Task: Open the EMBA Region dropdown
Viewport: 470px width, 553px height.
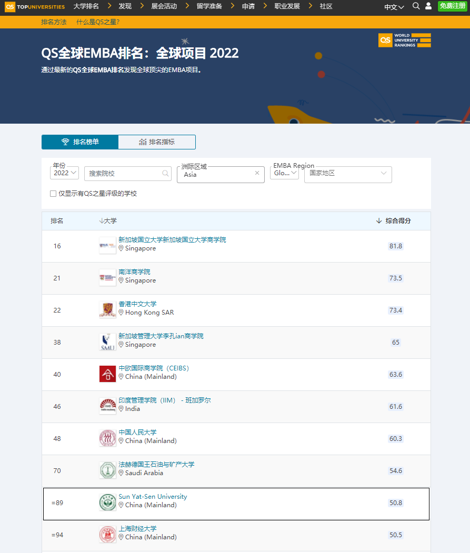Action: pyautogui.click(x=285, y=173)
